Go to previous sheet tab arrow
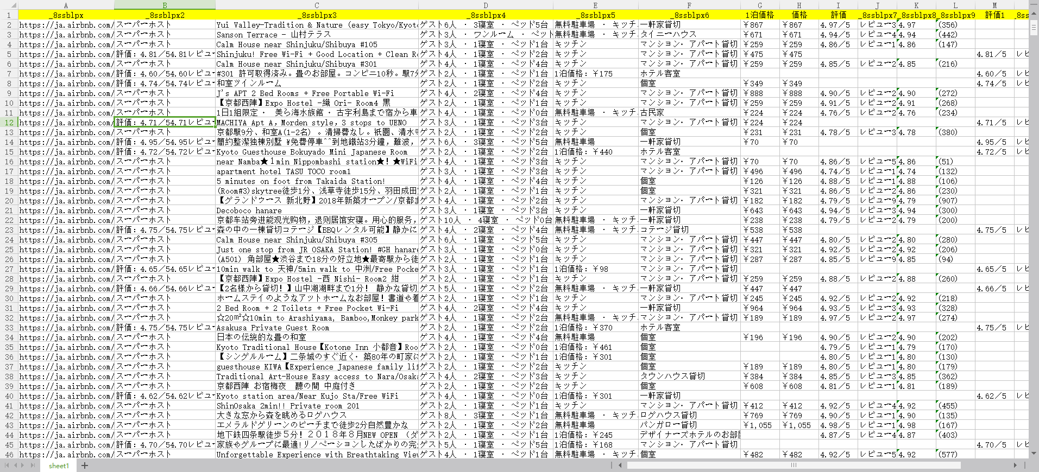This screenshot has width=1039, height=472. click(x=15, y=465)
